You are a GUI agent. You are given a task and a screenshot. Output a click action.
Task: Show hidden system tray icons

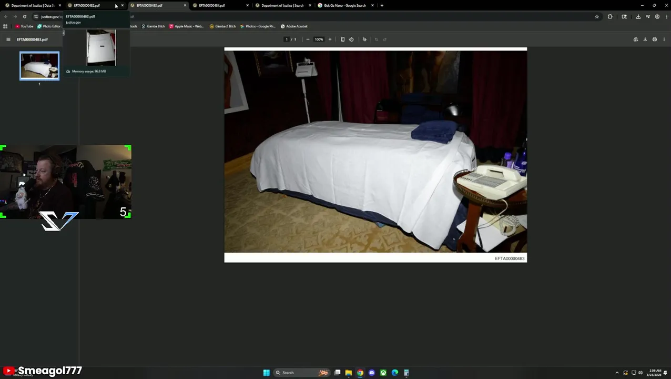click(617, 373)
